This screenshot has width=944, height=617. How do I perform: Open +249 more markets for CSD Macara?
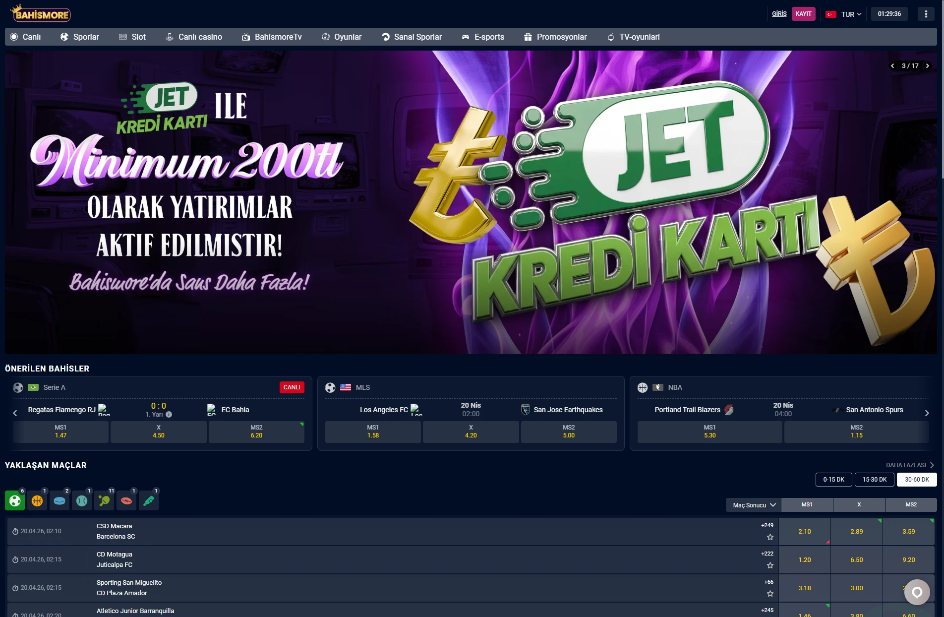coord(767,525)
